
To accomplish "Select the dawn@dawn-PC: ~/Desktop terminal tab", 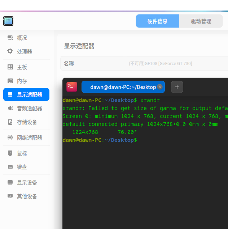I will click(x=123, y=87).
